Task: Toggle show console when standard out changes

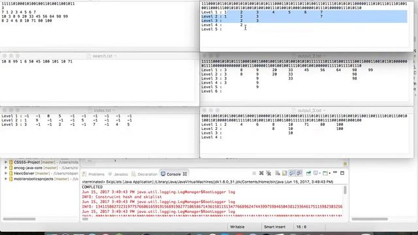Action: [x=292, y=173]
